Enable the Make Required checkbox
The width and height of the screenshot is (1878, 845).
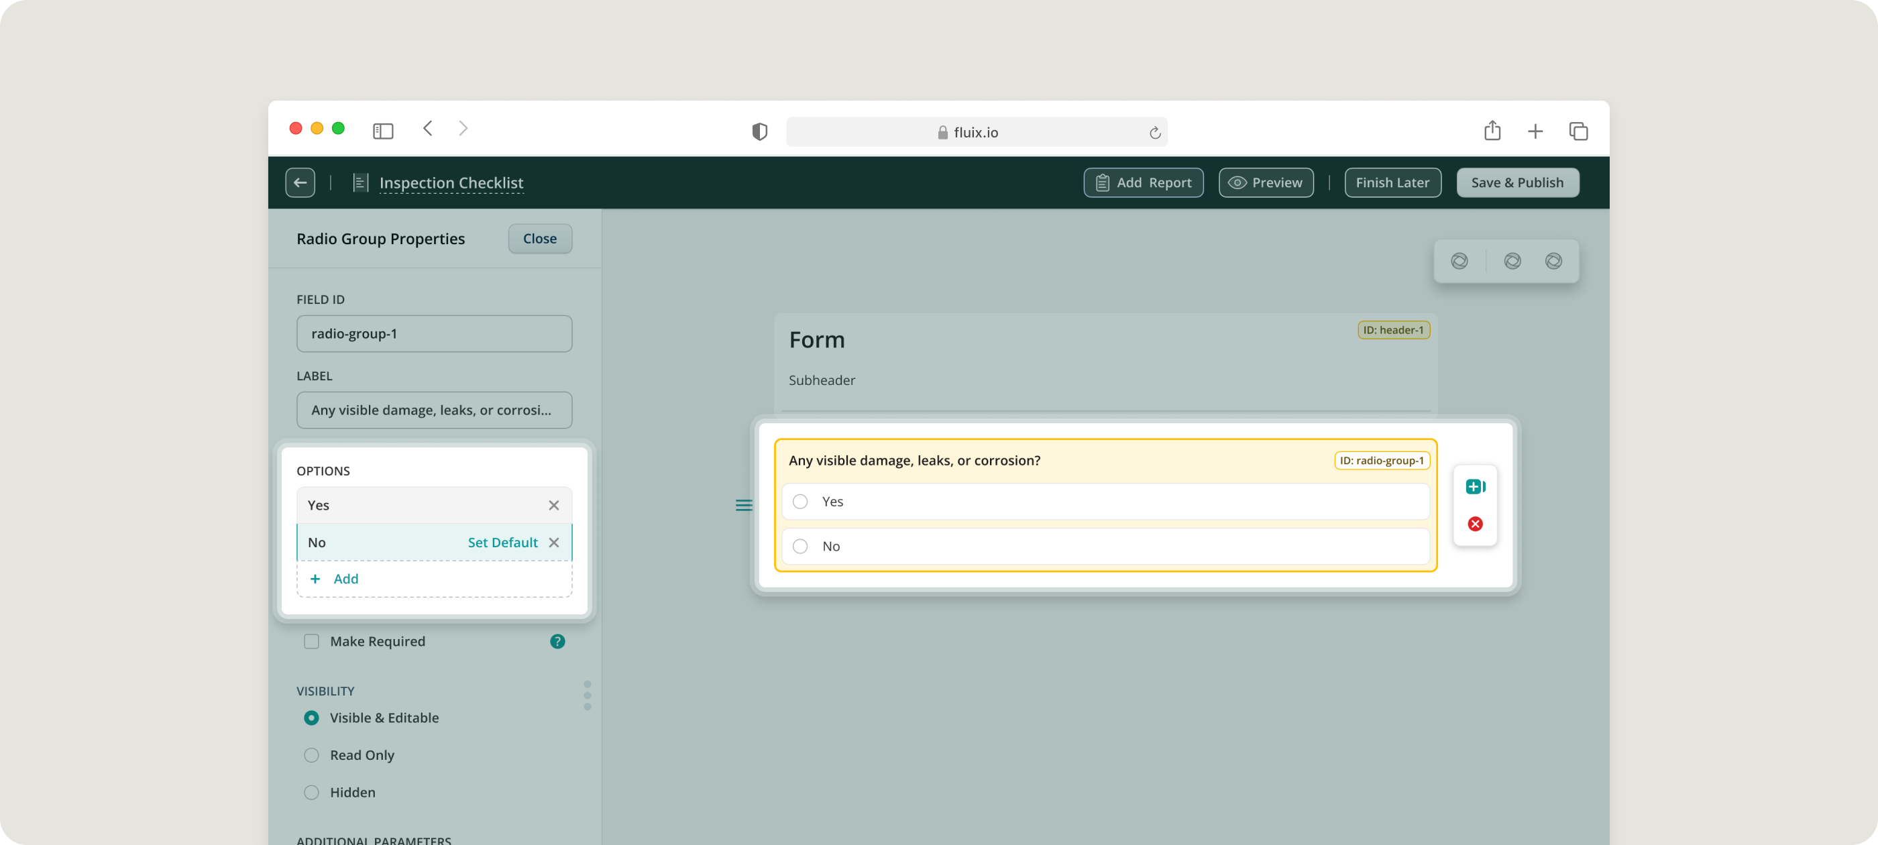(x=311, y=642)
